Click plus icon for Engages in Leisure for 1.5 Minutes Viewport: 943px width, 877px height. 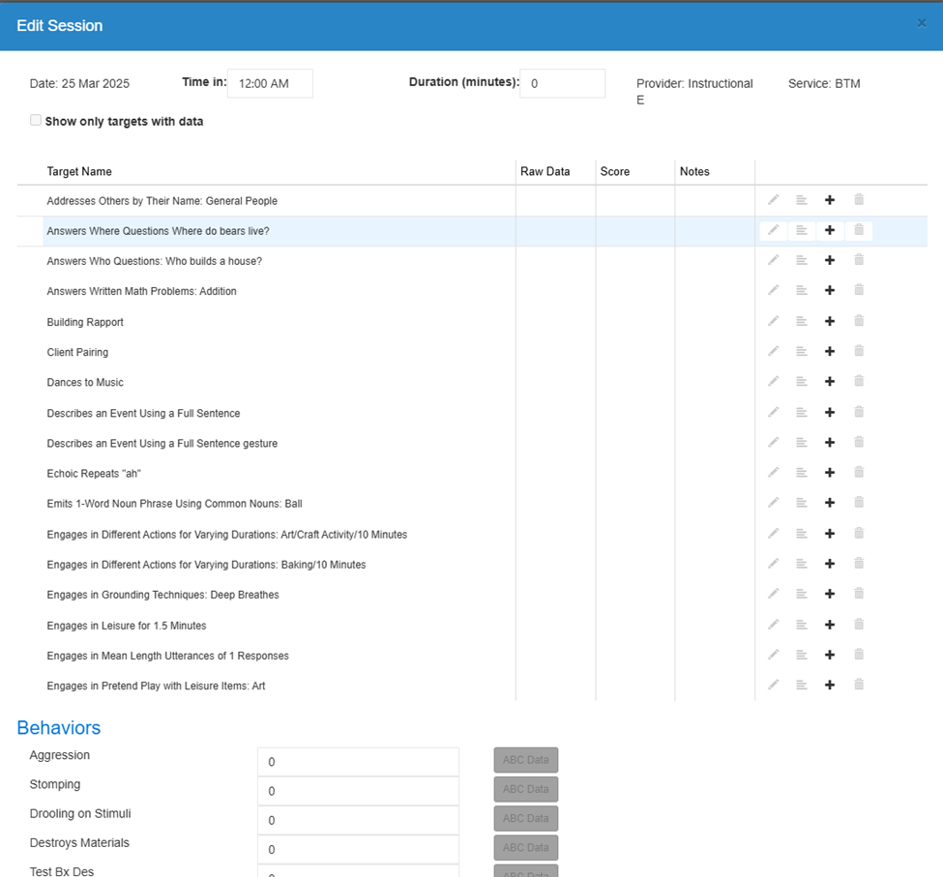point(830,626)
